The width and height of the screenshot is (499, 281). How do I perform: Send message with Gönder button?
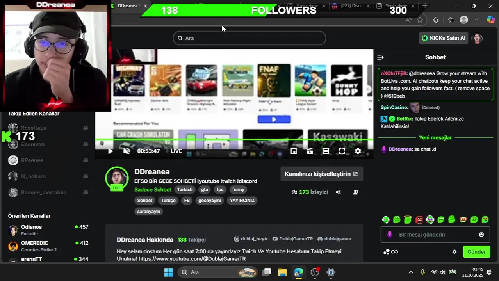(x=476, y=252)
